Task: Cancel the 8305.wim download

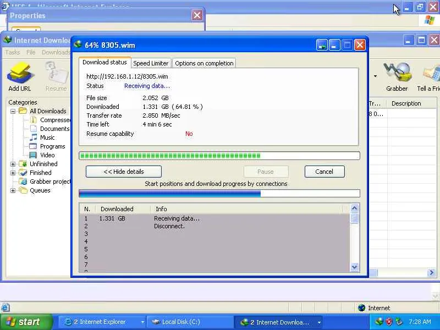Action: (x=324, y=172)
